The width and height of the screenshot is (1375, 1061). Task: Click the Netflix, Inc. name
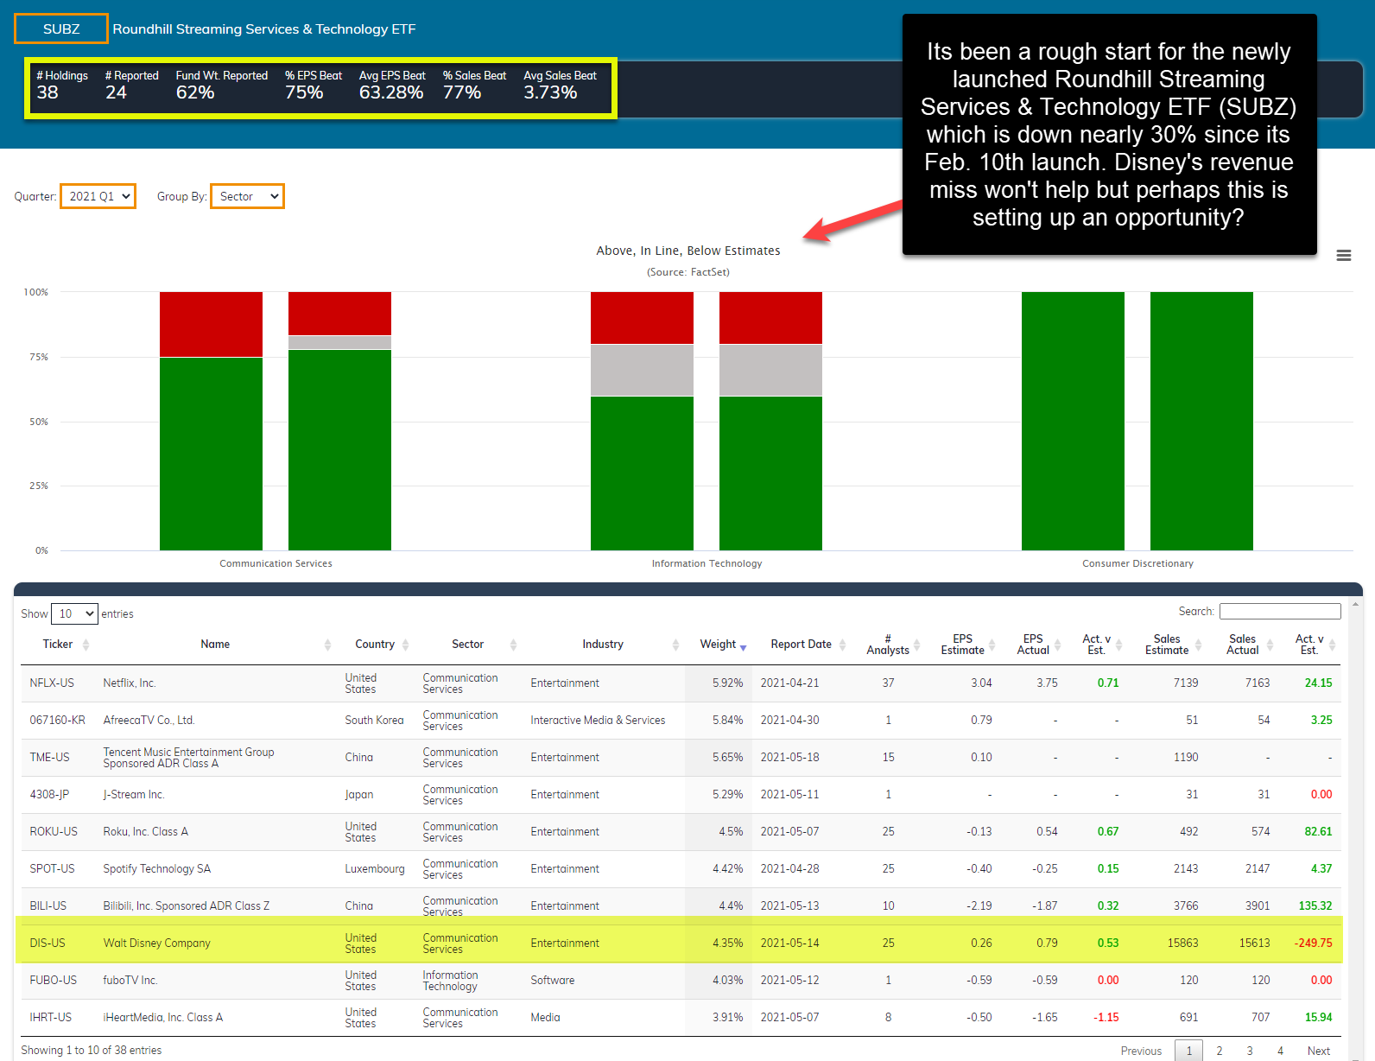(x=130, y=683)
